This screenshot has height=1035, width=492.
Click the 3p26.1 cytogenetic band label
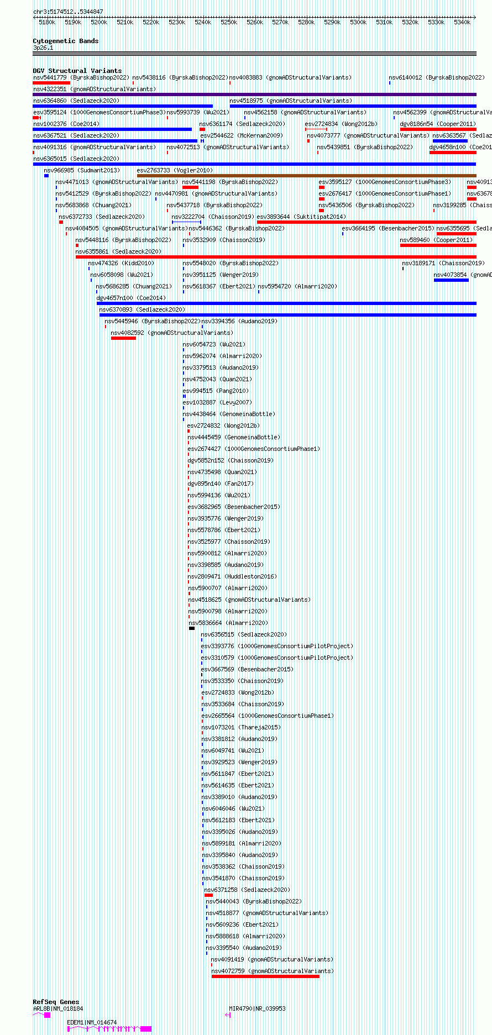click(43, 48)
